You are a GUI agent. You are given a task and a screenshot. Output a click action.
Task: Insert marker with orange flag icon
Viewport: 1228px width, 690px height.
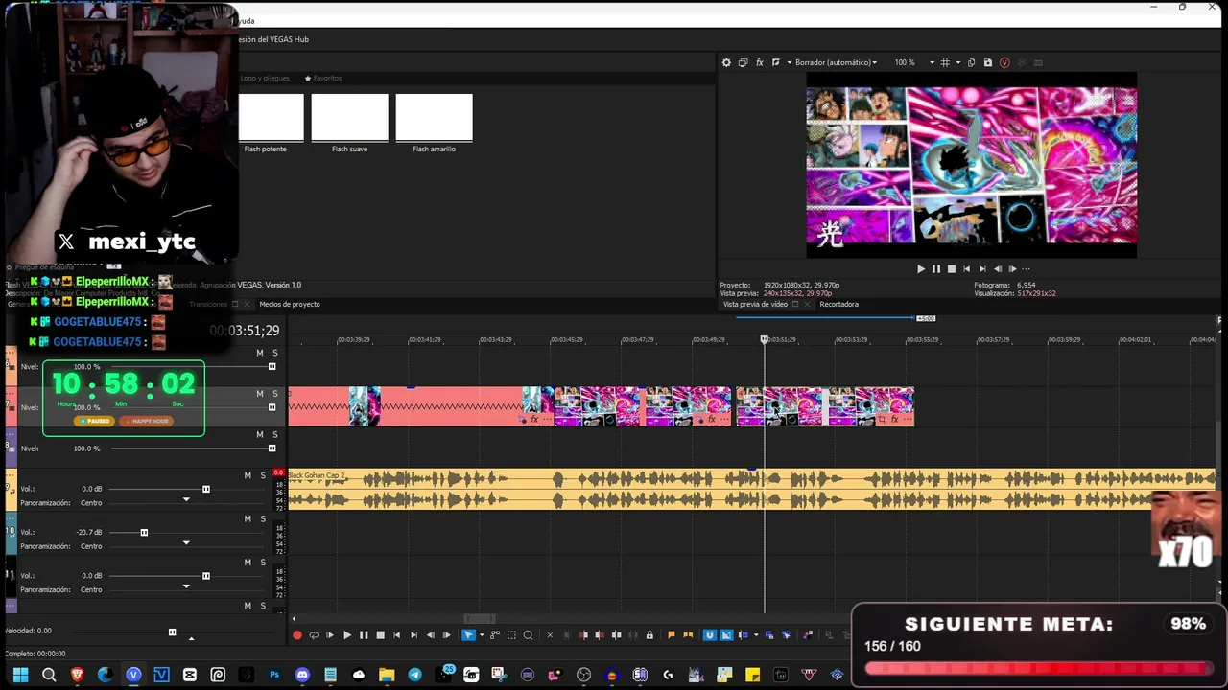pos(671,634)
